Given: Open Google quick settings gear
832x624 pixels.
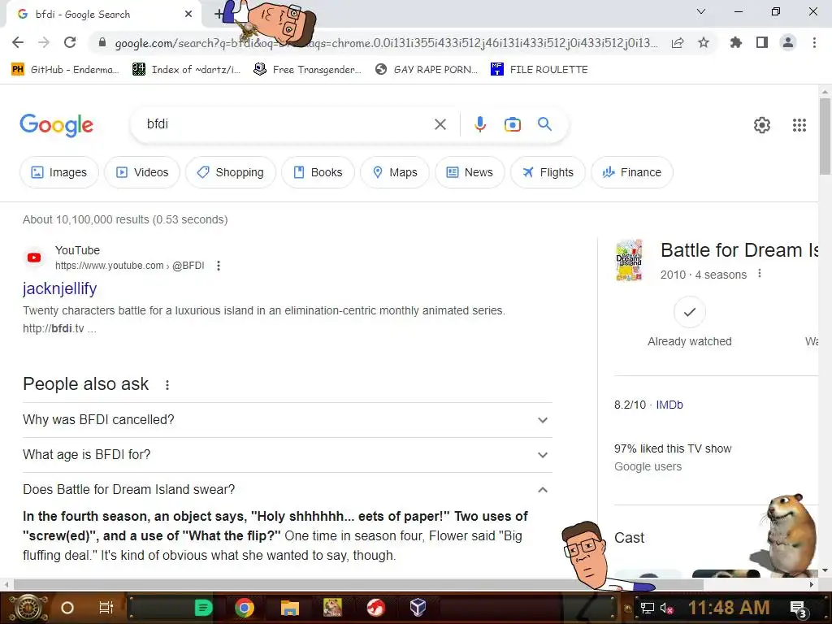Looking at the screenshot, I should [x=762, y=124].
